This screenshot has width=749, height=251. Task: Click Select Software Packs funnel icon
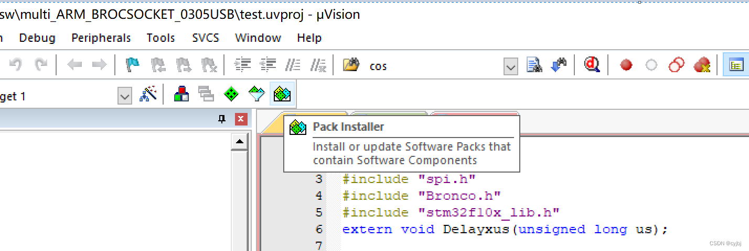(256, 94)
